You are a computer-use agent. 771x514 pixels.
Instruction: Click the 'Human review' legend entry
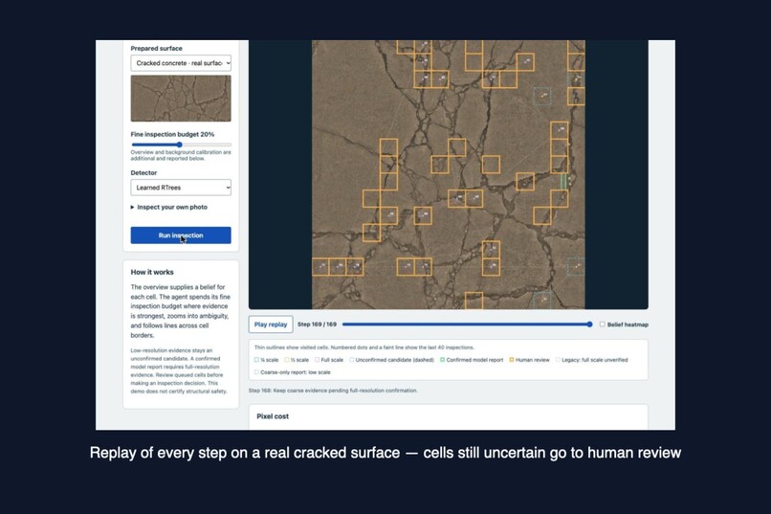(529, 360)
